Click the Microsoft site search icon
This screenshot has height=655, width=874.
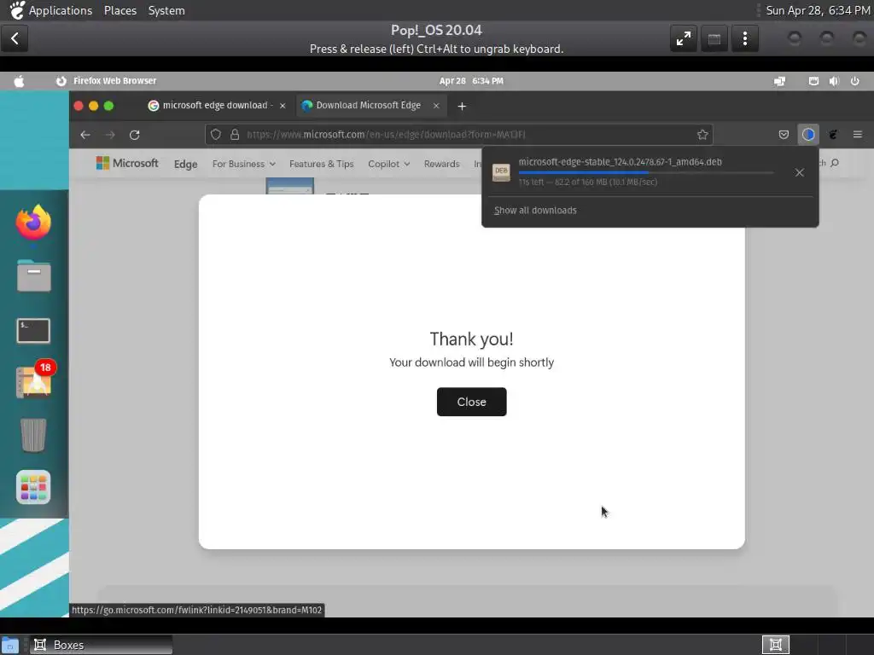tap(835, 163)
